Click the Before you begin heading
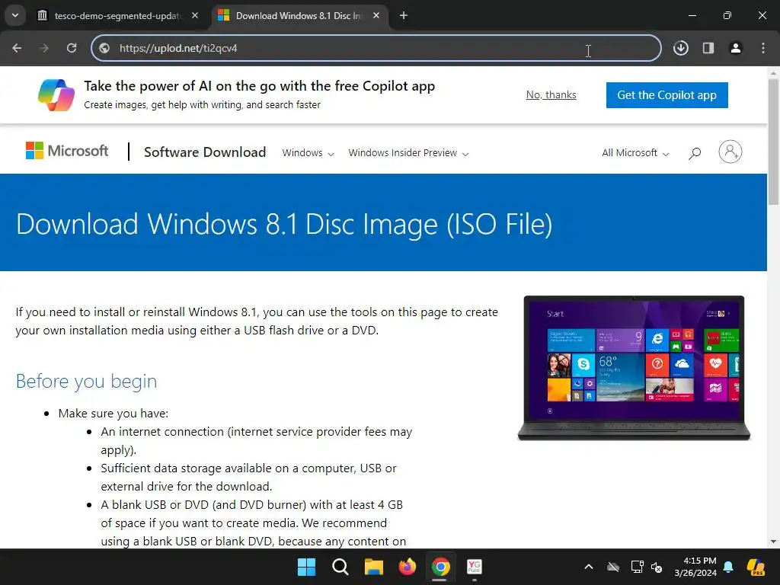780x585 pixels. pos(87,381)
